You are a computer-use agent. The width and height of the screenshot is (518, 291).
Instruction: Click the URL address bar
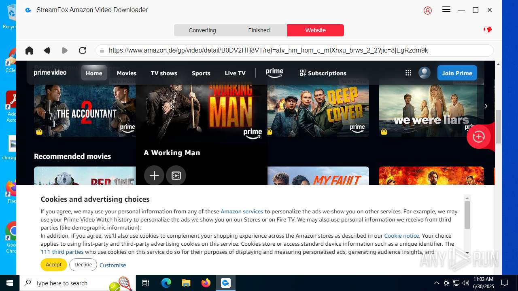click(295, 51)
